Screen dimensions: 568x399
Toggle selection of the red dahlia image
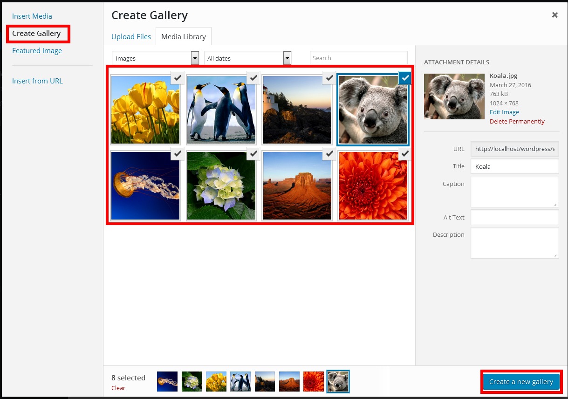(x=372, y=186)
